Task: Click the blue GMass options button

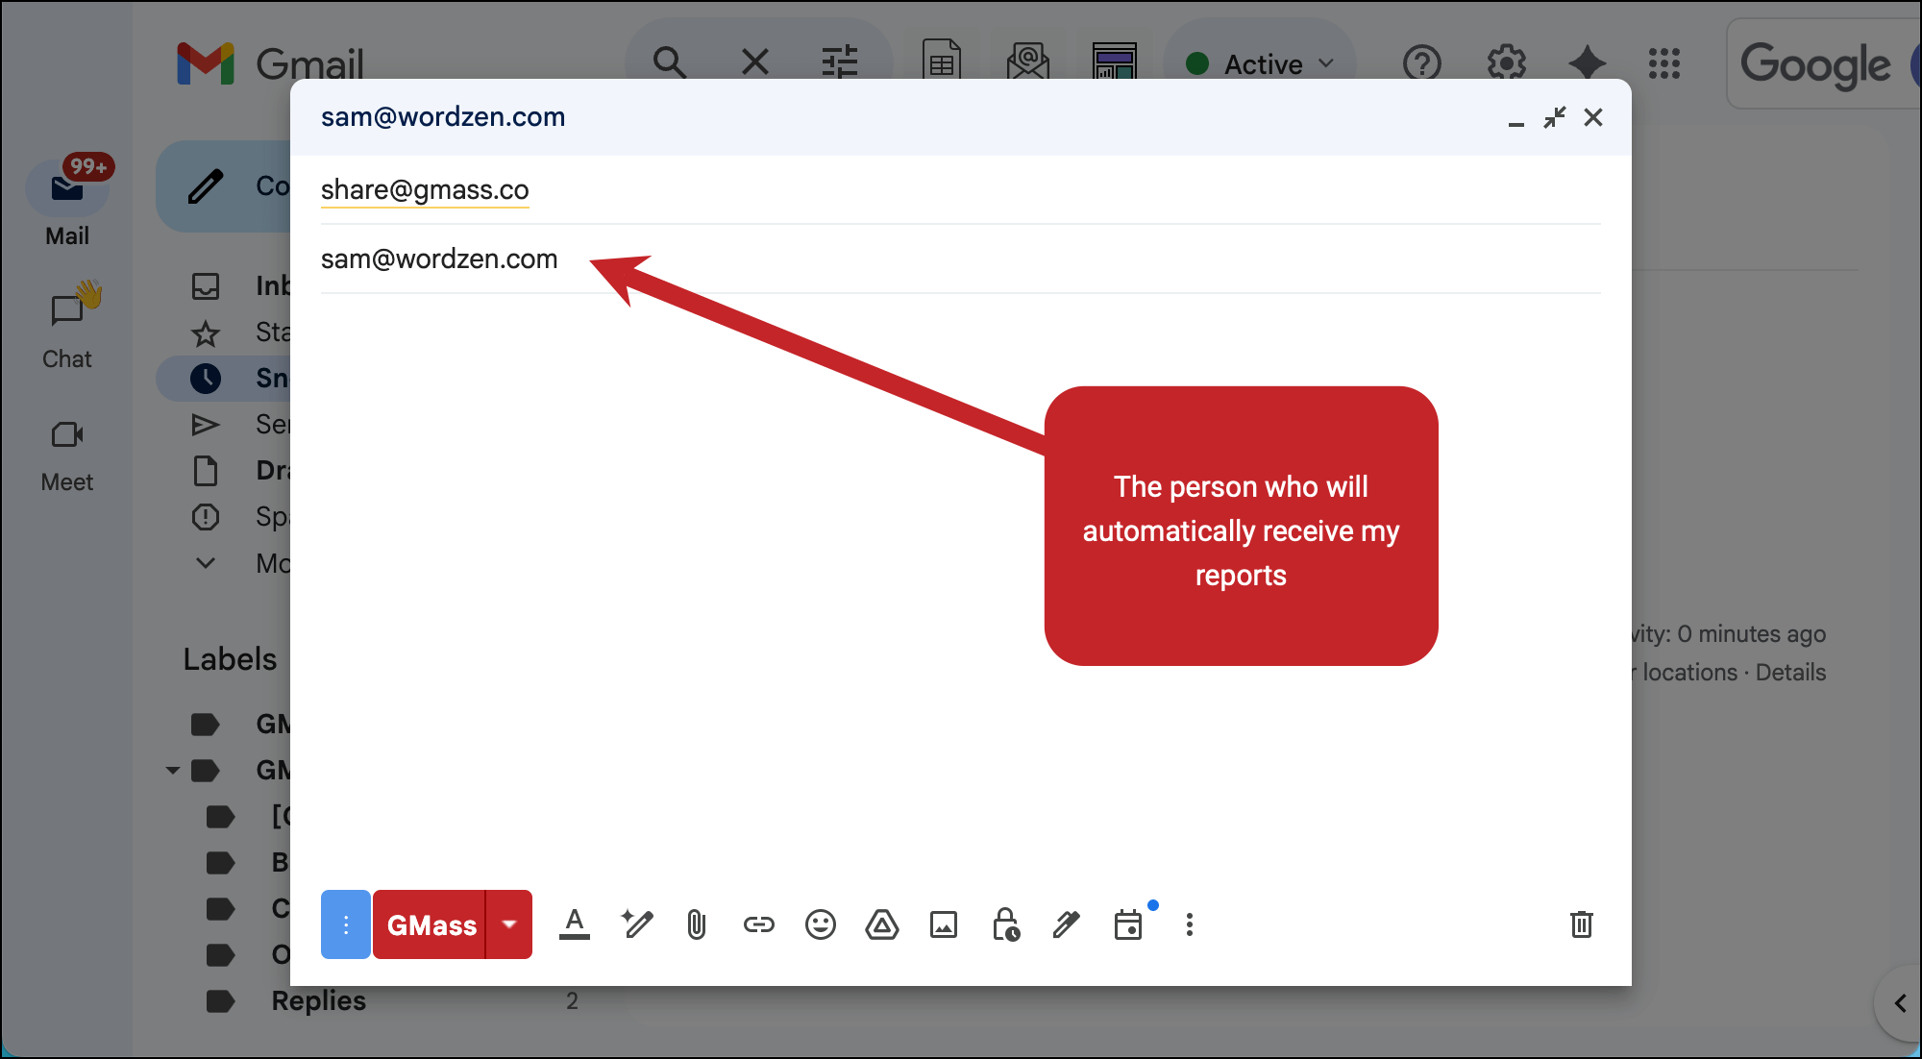Action: [x=345, y=924]
